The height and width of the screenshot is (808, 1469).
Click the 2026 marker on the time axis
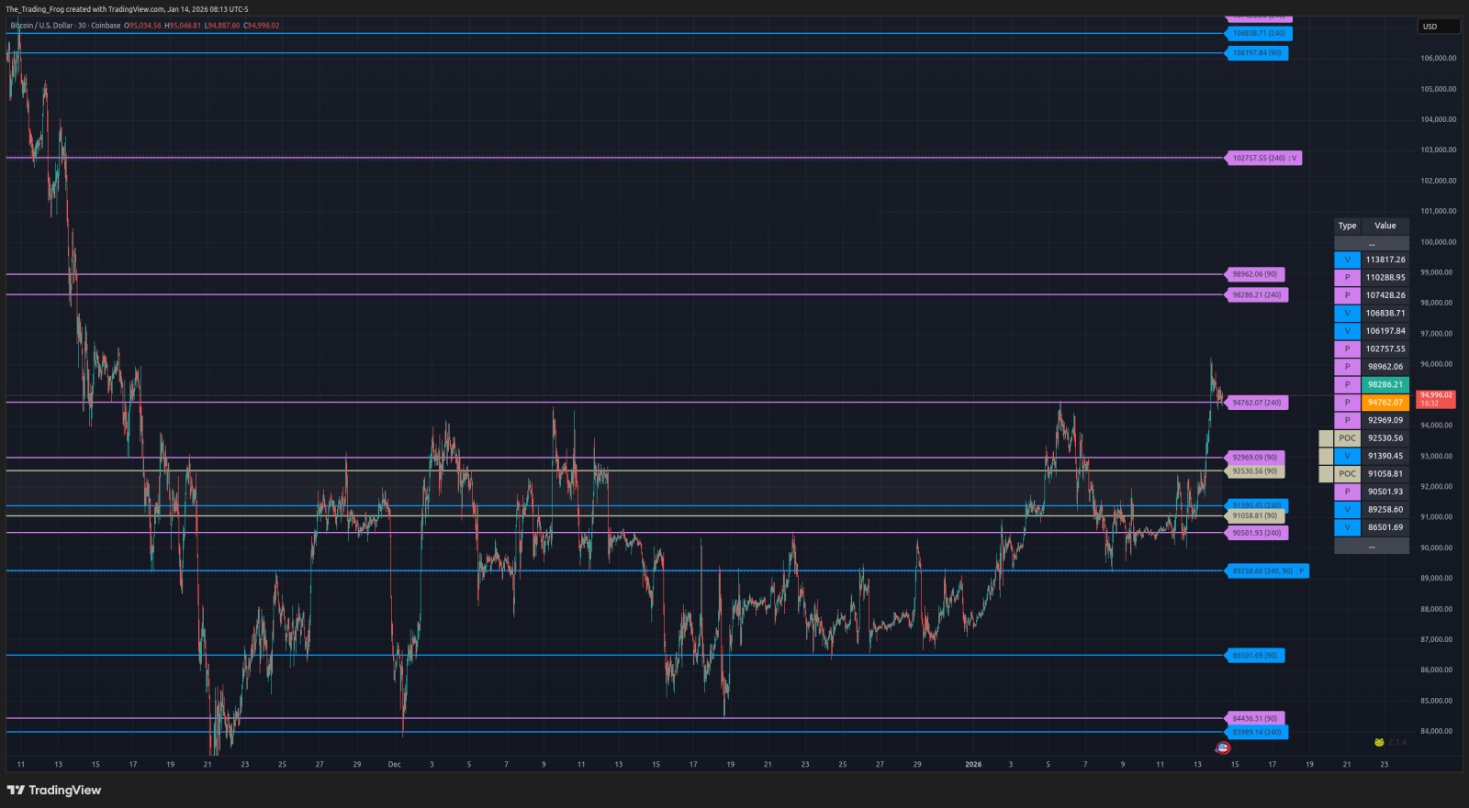point(973,764)
